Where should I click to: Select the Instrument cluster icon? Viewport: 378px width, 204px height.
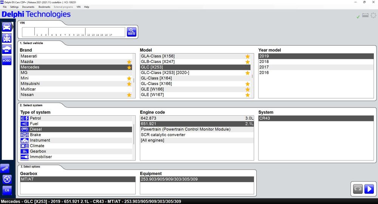tap(25, 140)
